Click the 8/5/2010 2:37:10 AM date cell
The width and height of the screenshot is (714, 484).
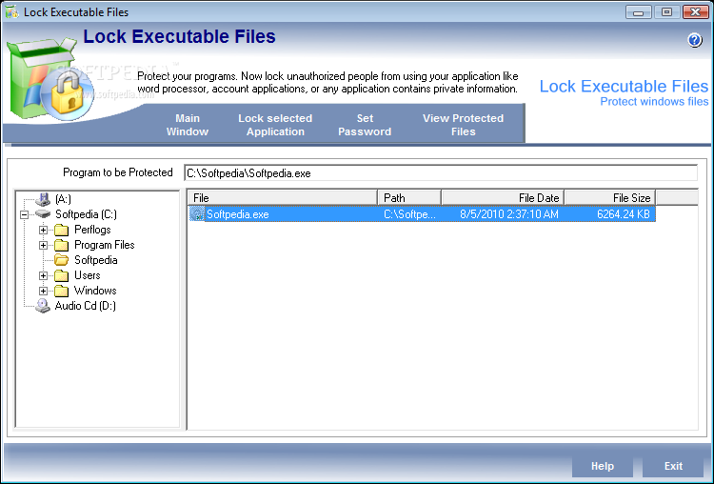[x=509, y=214]
